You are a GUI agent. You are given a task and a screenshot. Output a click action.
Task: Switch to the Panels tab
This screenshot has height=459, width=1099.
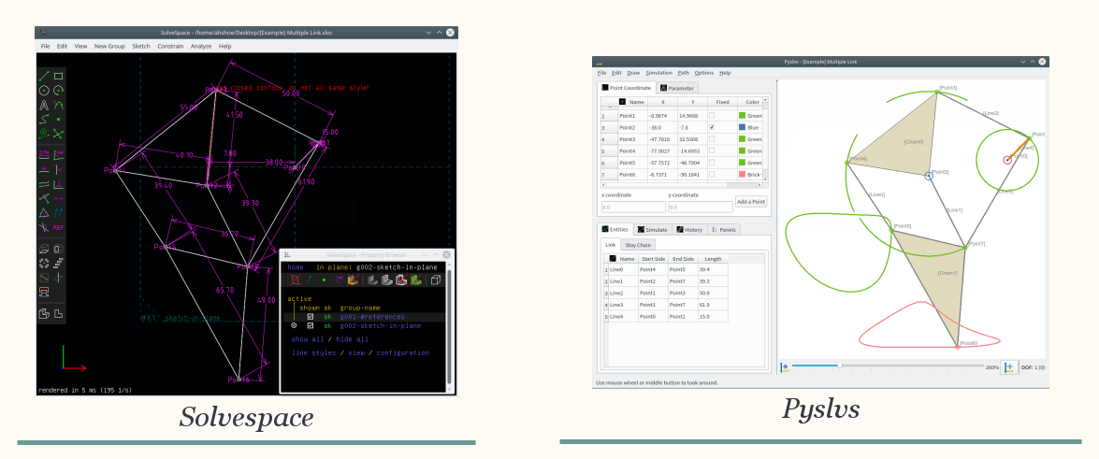[x=724, y=229]
